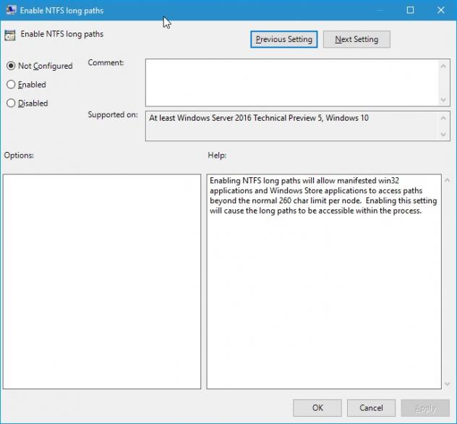Click the Help pane scroll up arrow
Image resolution: width=457 pixels, height=424 pixels.
pos(446,181)
